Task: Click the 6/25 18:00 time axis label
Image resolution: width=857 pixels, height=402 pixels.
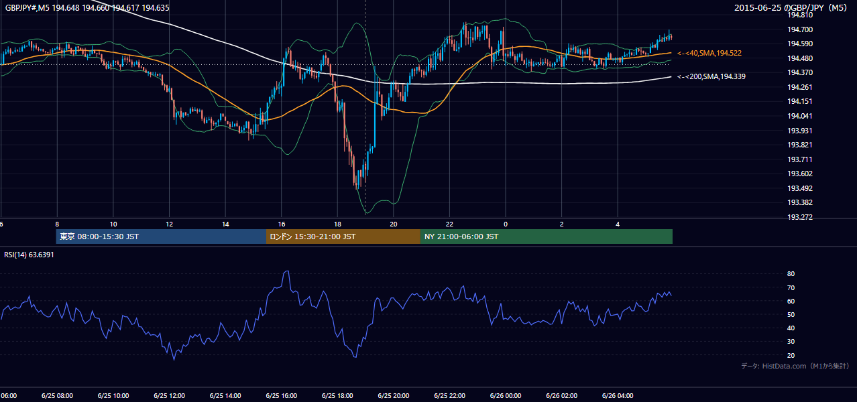Action: (x=337, y=396)
